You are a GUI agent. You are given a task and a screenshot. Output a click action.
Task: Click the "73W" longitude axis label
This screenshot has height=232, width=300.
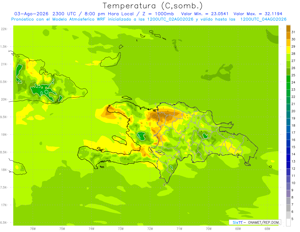pyautogui.click(x=121, y=229)
